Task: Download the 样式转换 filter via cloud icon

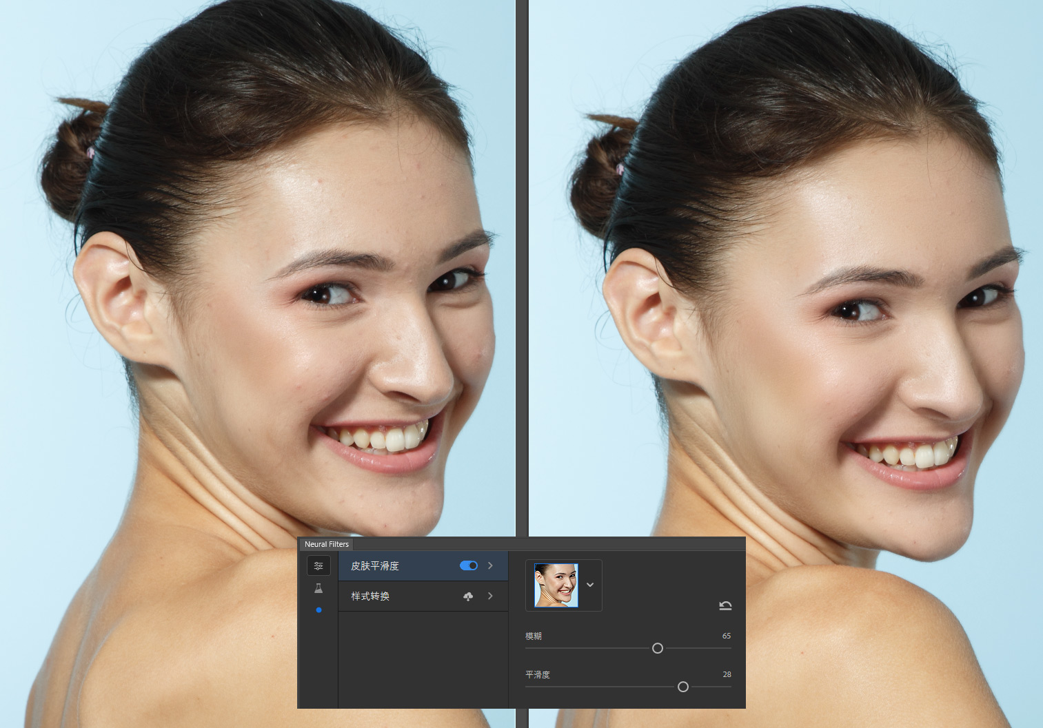Action: (x=468, y=596)
